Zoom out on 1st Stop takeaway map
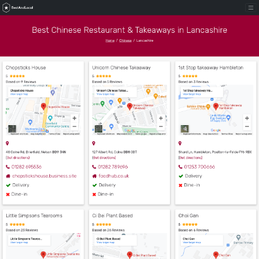Screen dimensions: 259x259 point(247,126)
